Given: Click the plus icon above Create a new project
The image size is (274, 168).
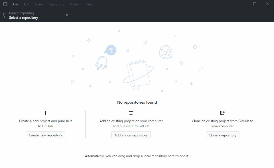Looking at the screenshot, I should click(45, 113).
